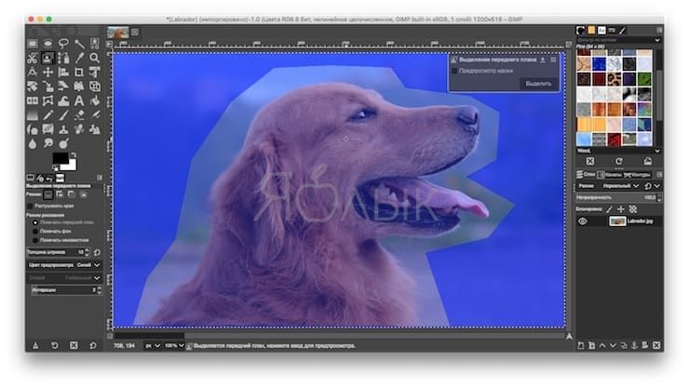Viewport: 689px width, 388px height.
Task: Select the mark background radio button
Action: (x=35, y=232)
